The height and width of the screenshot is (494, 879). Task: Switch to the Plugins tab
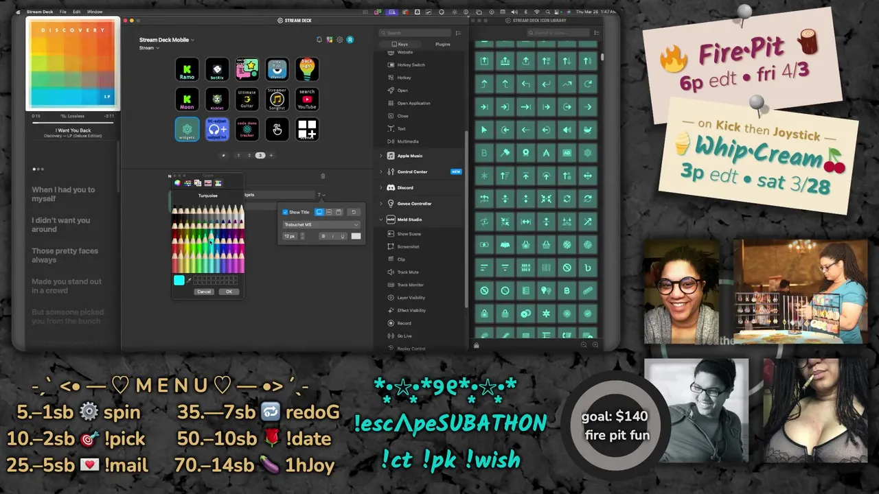(x=443, y=44)
